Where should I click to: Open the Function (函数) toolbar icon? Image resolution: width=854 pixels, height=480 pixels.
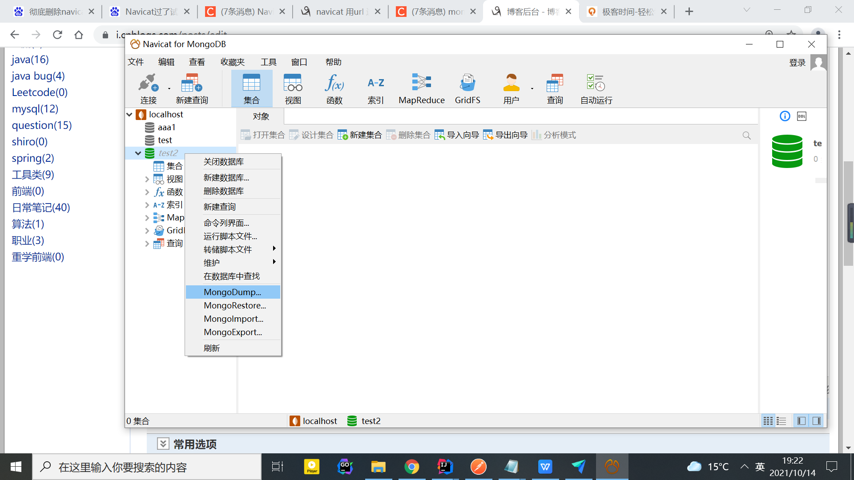334,89
